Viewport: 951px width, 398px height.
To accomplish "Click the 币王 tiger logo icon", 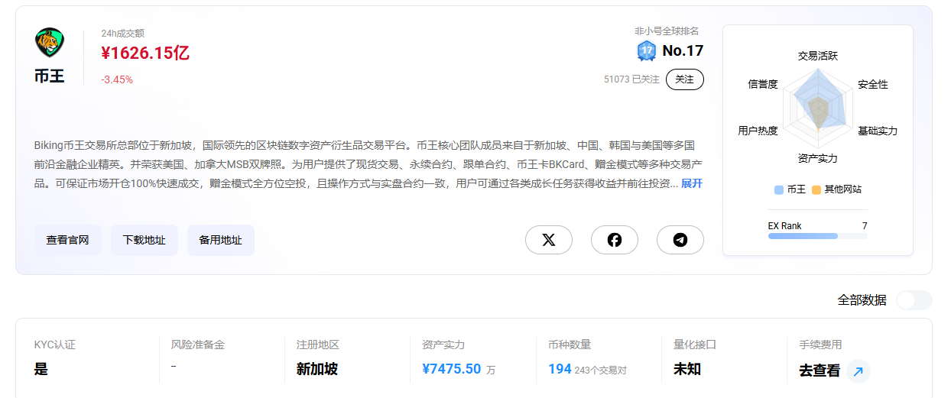I will [x=50, y=44].
